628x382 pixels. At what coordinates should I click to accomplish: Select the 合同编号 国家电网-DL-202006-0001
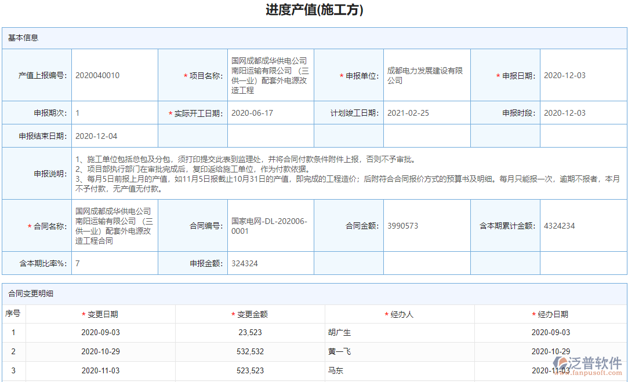270,226
